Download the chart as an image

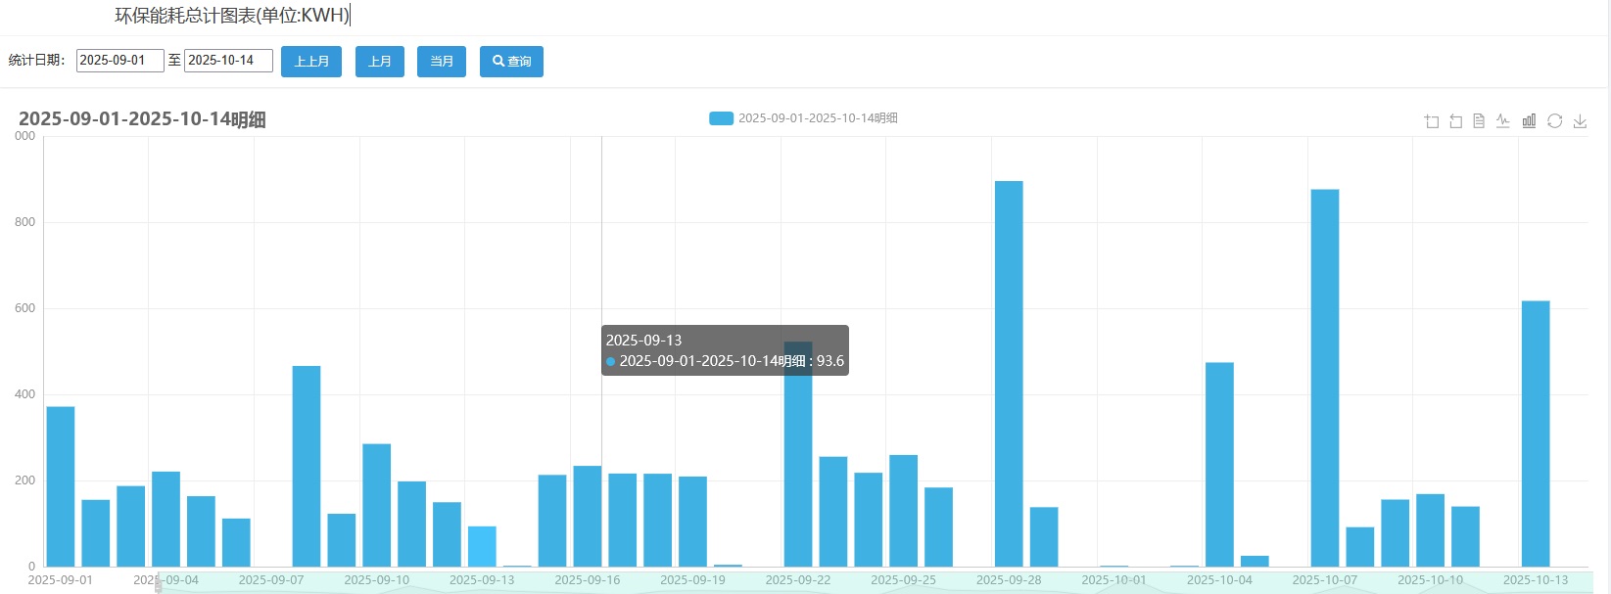click(1580, 121)
